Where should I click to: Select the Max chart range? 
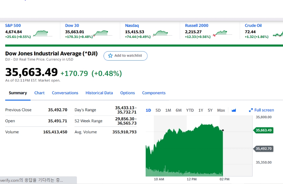pyautogui.click(x=221, y=110)
